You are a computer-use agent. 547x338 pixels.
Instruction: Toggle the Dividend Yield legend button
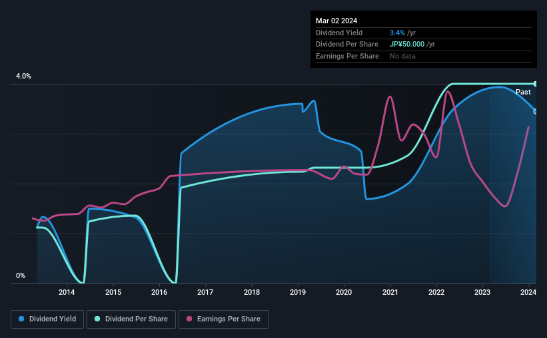(47, 319)
